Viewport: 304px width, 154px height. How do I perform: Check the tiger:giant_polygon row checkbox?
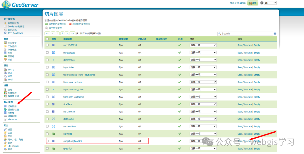pyautogui.click(x=47, y=82)
